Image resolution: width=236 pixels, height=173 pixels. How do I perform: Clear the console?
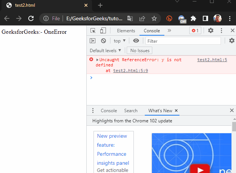(103, 41)
